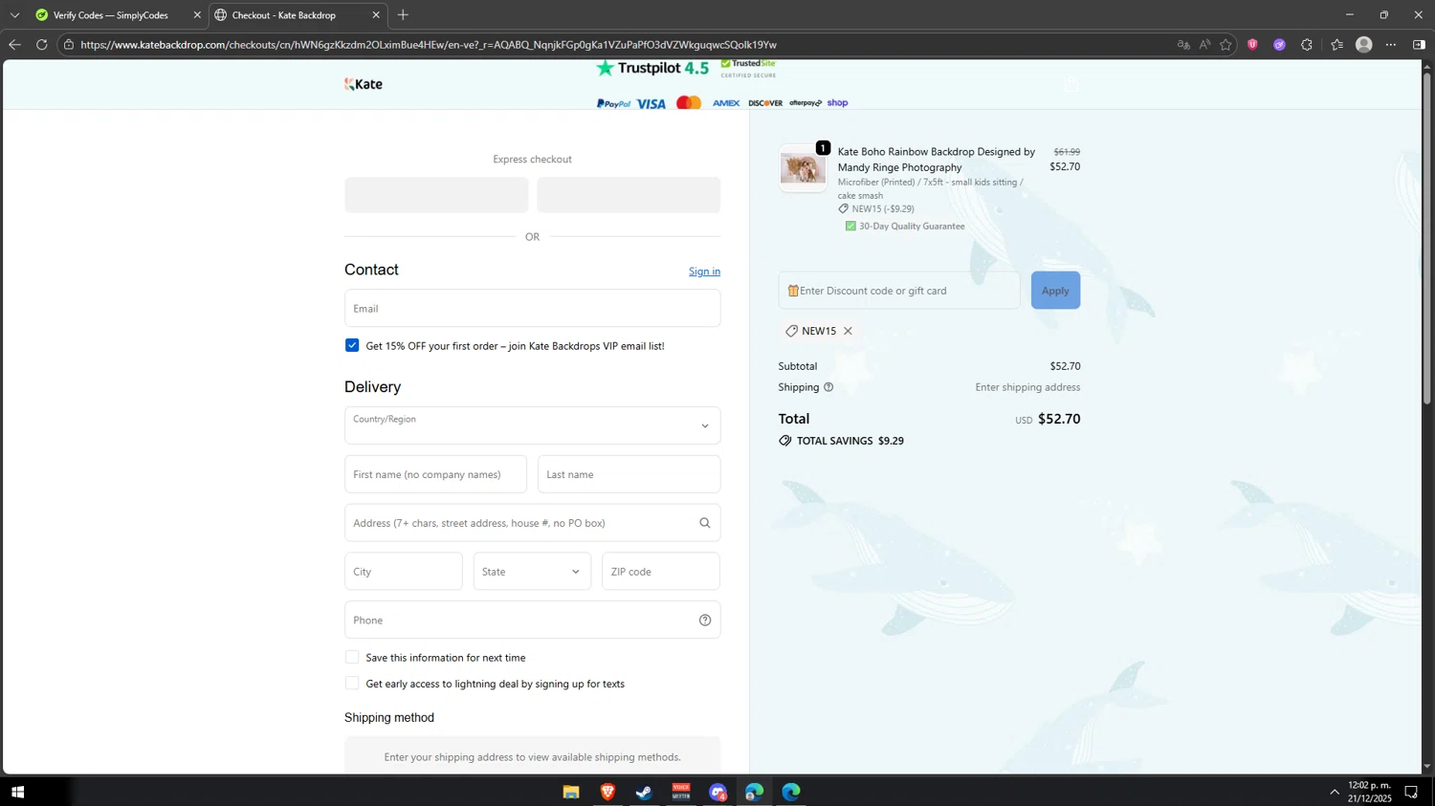Open the browser profile menu
The width and height of the screenshot is (1435, 806).
[x=1364, y=45]
